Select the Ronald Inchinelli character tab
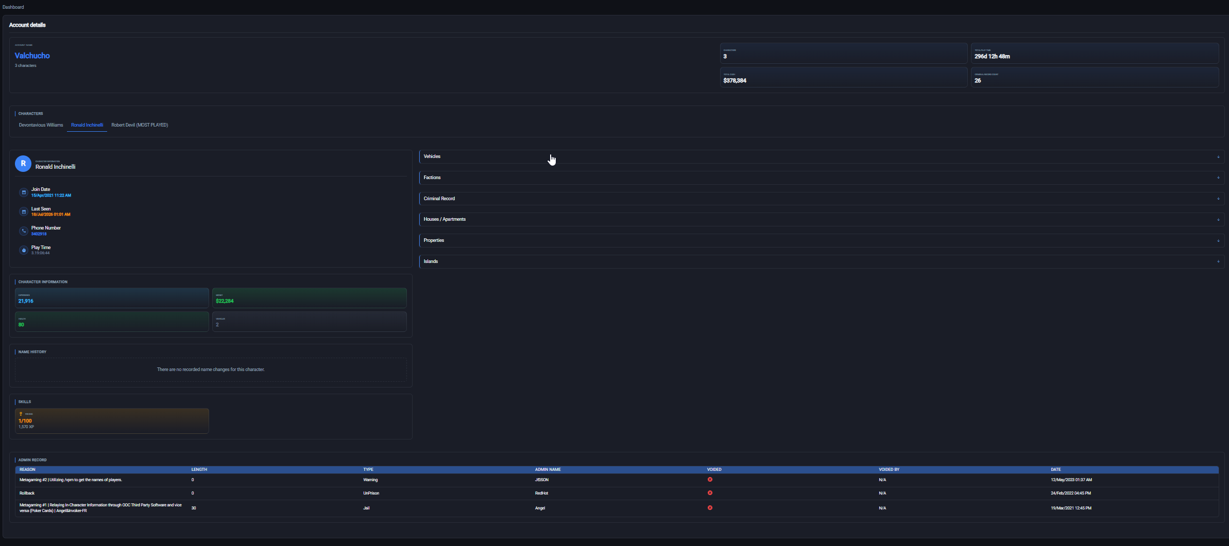The image size is (1229, 546). coord(87,125)
